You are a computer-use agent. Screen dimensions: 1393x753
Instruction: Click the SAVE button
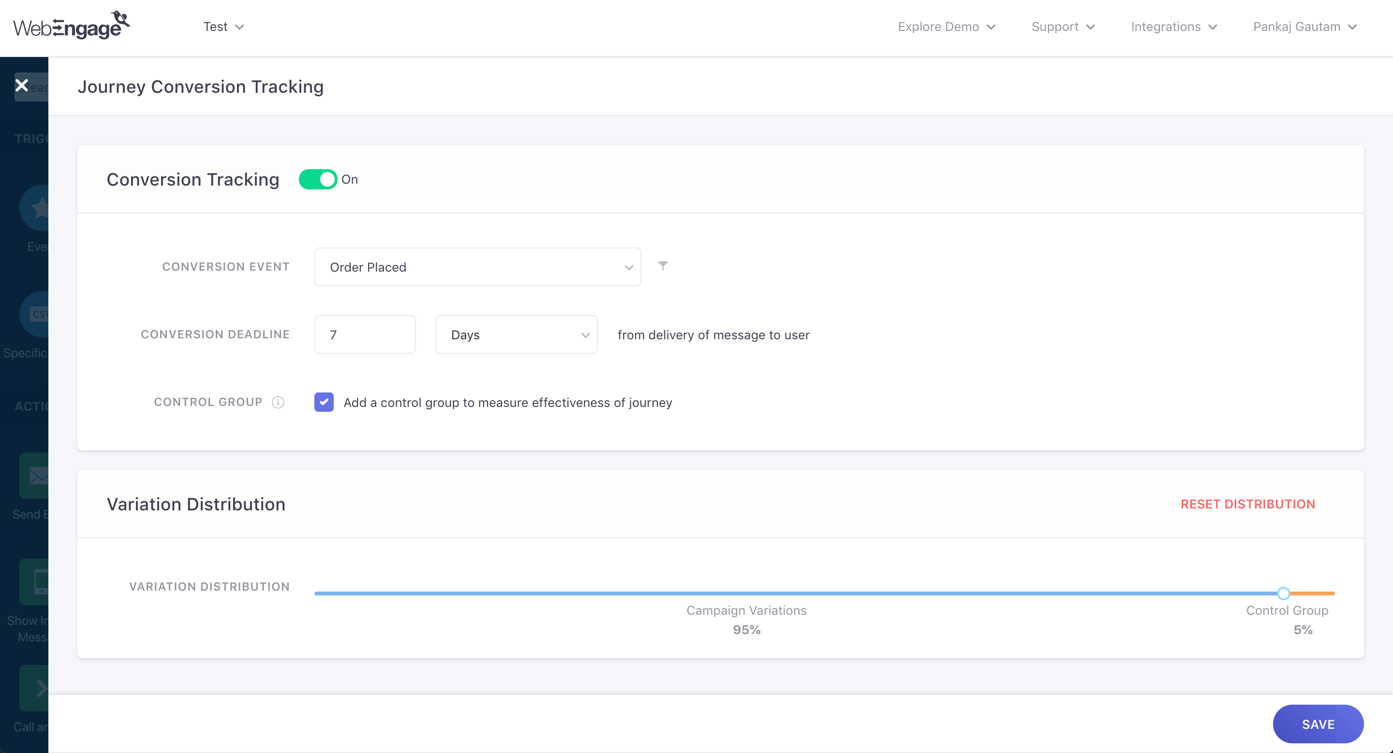click(1317, 724)
